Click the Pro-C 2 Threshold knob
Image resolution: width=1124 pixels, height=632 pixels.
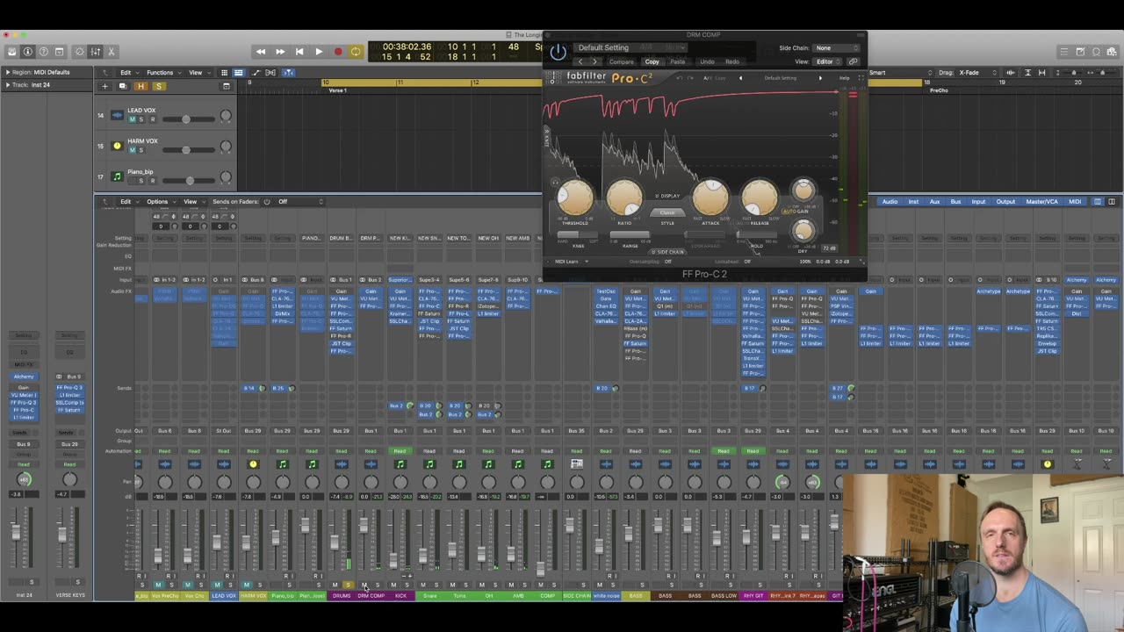point(575,197)
